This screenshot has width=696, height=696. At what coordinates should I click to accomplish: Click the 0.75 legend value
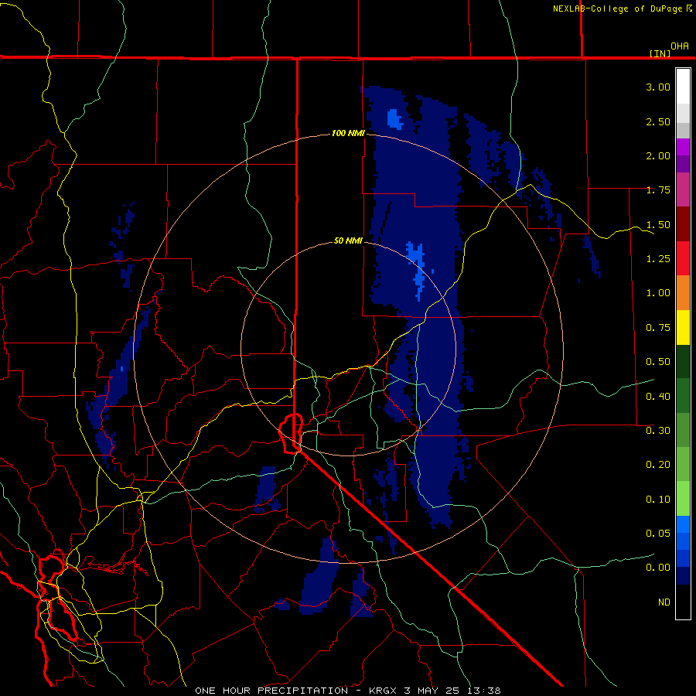[x=658, y=328]
